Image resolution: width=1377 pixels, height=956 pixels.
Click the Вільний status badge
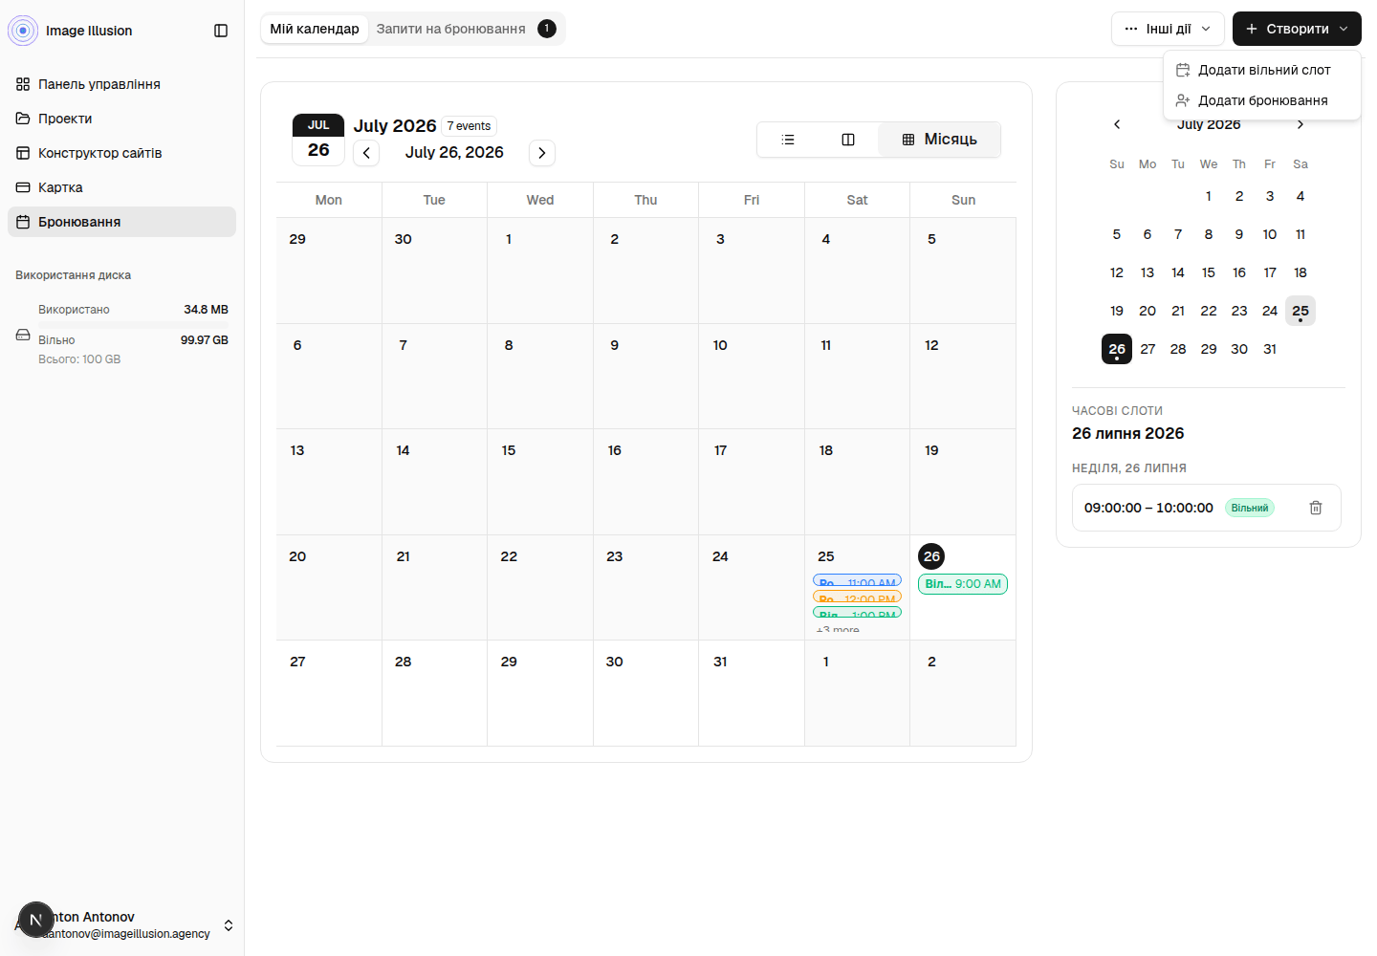pyautogui.click(x=1250, y=508)
